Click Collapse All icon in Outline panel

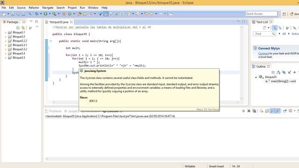pyautogui.click(x=273, y=72)
